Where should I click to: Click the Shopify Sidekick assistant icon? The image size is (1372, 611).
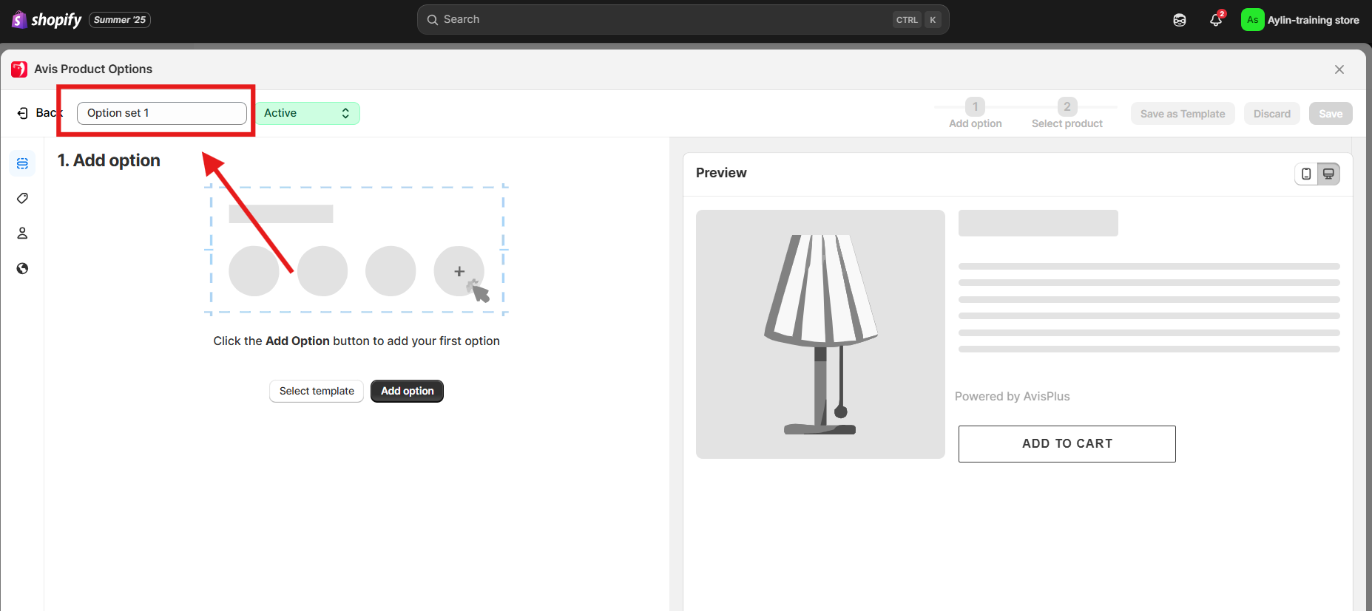(x=1180, y=20)
